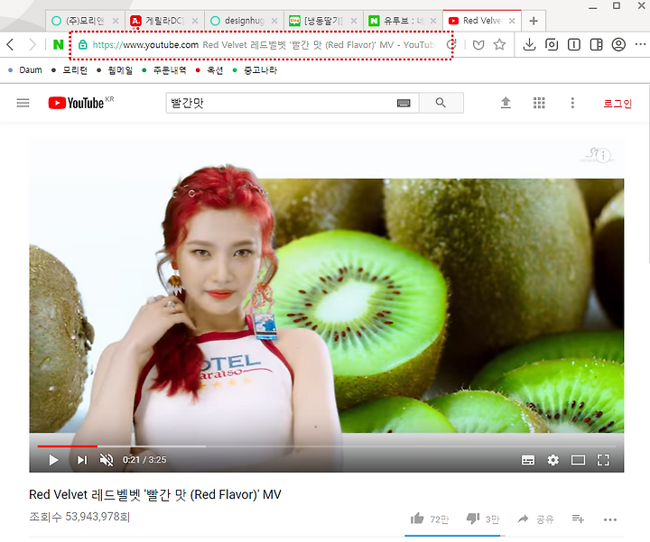Share the video via 공유 button

click(535, 519)
